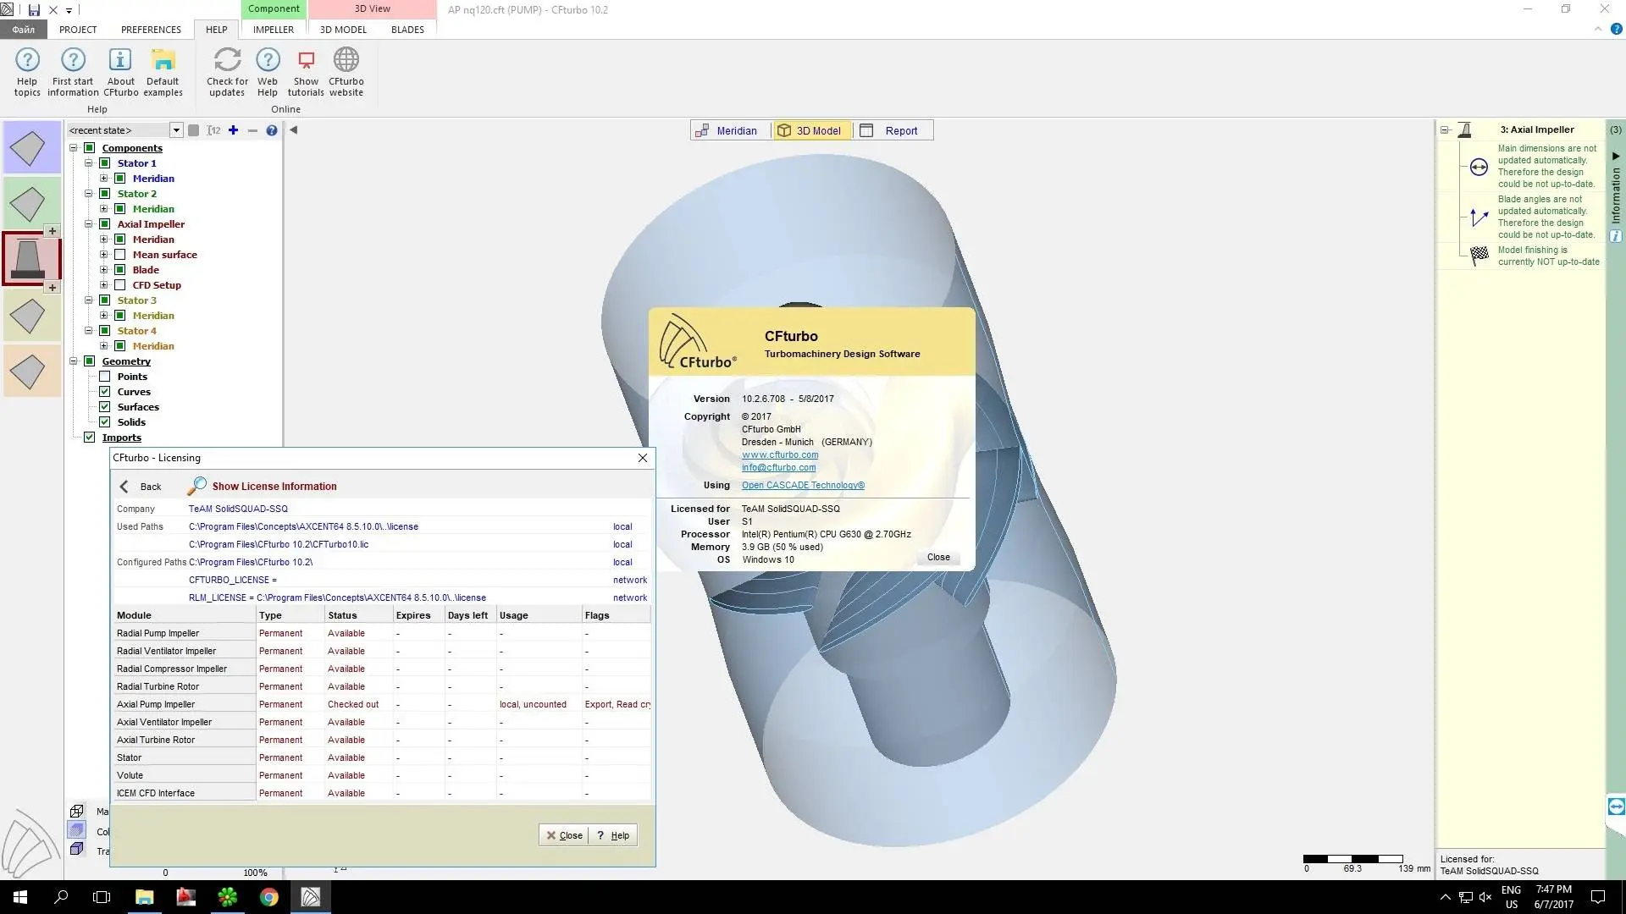
Task: Uncheck the Solids checkbox
Action: tap(105, 422)
